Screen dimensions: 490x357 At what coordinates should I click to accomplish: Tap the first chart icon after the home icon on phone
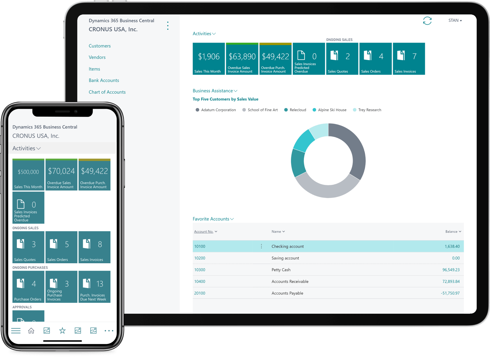coord(47,331)
